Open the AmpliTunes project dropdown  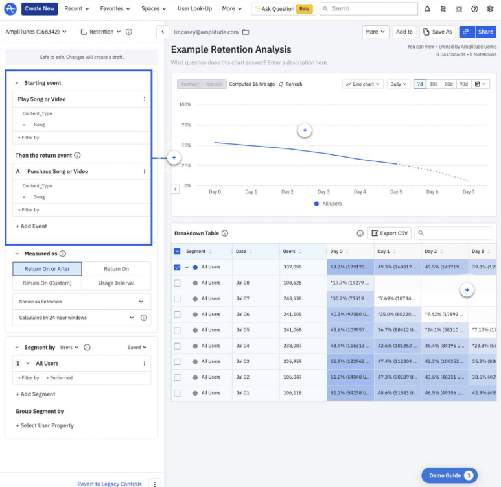click(x=36, y=32)
